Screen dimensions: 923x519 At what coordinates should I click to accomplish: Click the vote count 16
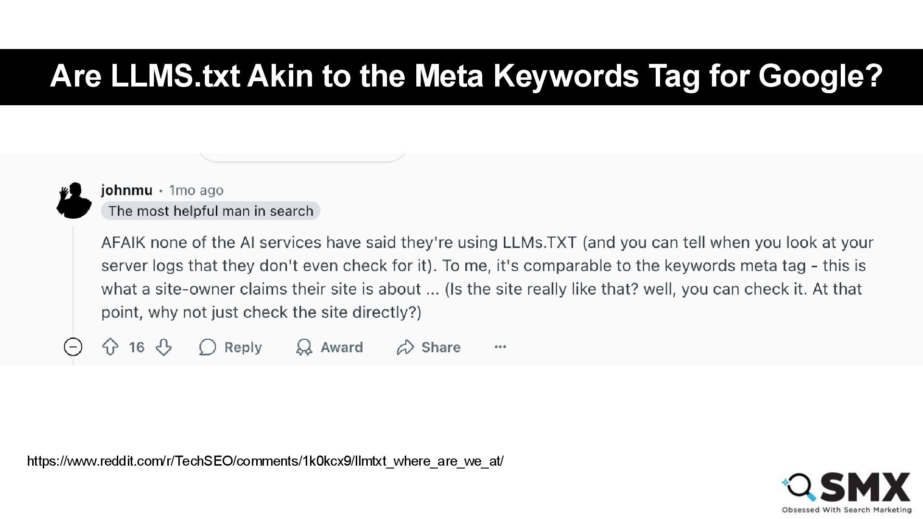tap(137, 347)
